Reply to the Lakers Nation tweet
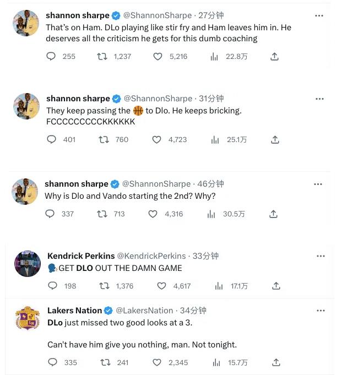The width and height of the screenshot is (342, 375). 53,362
